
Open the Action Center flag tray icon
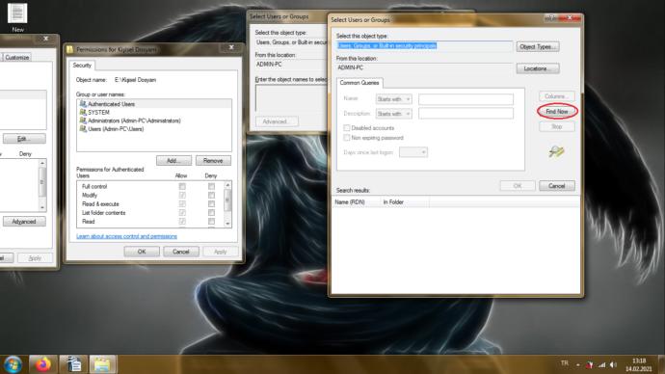tap(590, 364)
